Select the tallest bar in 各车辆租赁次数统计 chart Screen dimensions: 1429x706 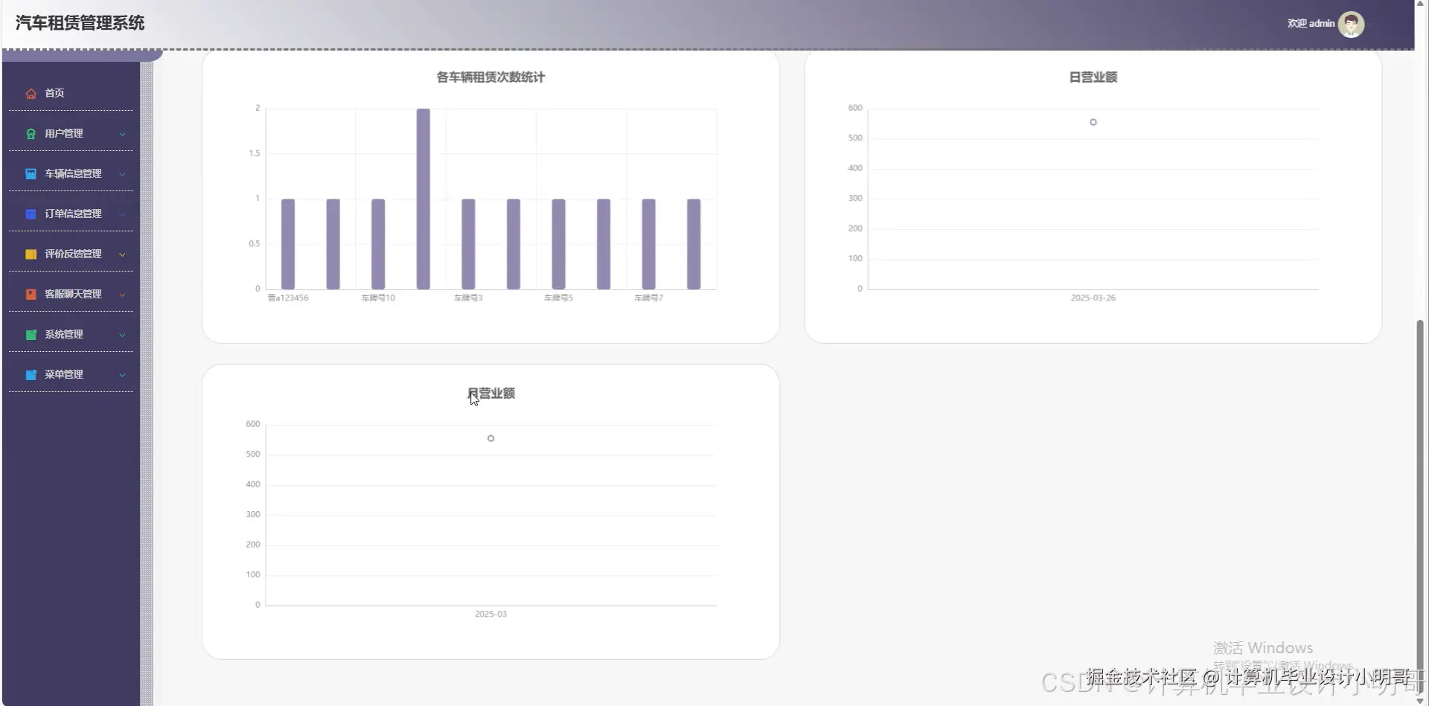[422, 197]
